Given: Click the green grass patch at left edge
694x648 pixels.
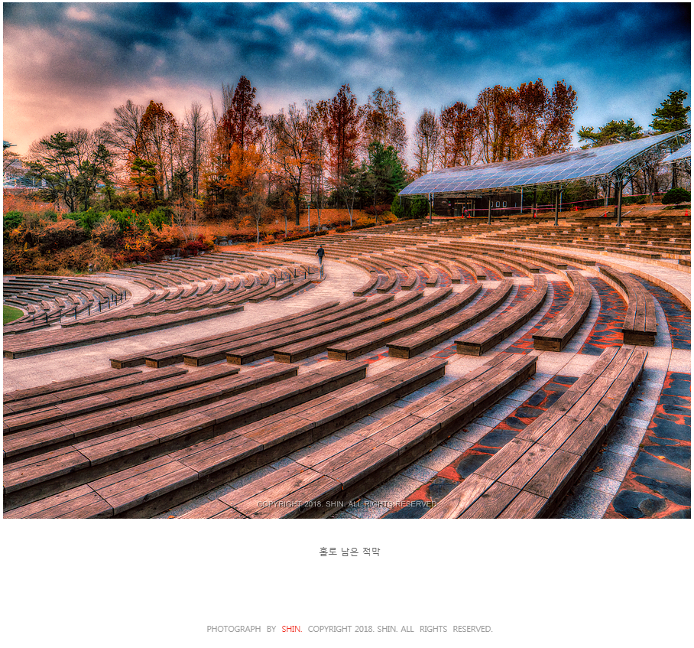Looking at the screenshot, I should 11,314.
